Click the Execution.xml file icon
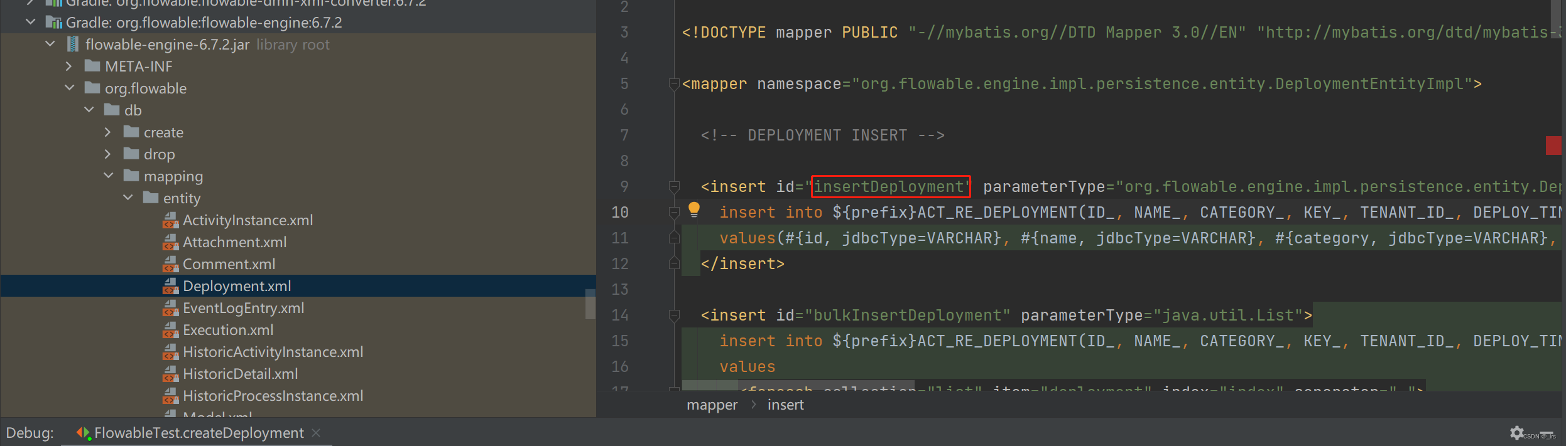This screenshot has width=1566, height=446. coord(171,330)
